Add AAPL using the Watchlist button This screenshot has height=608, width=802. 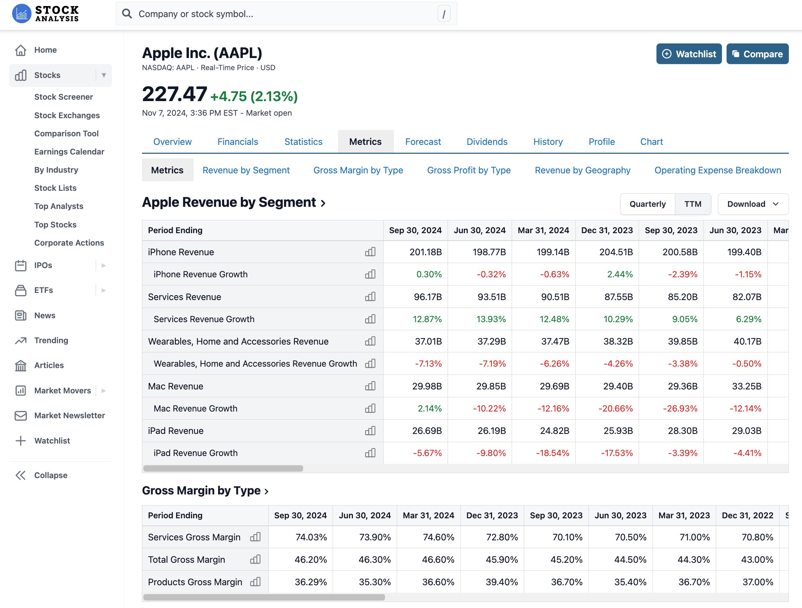[689, 54]
